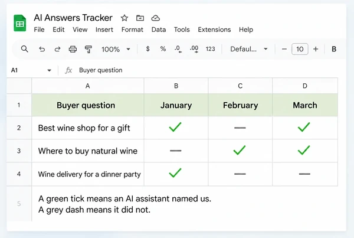The image size is (354, 238).
Task: Select the "Buyer question" header cell
Action: pyautogui.click(x=88, y=105)
